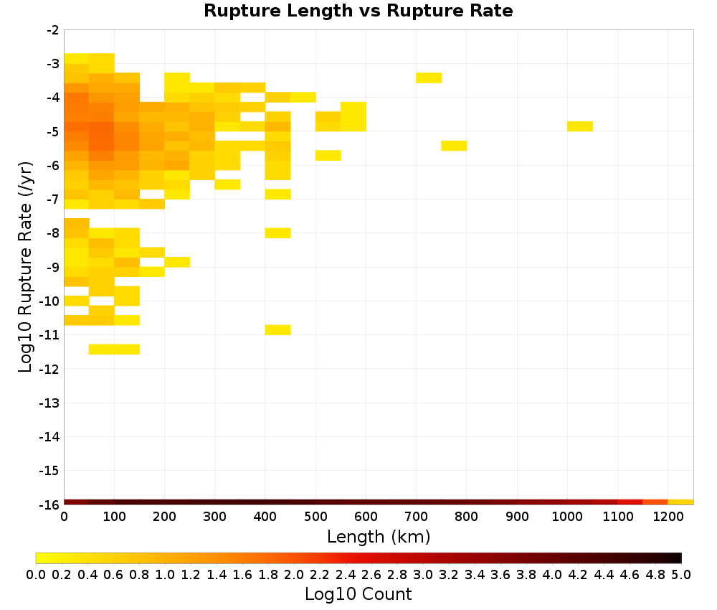This screenshot has height=610, width=717.
Task: Pick the x-axis tick label "600"
Action: [x=366, y=517]
